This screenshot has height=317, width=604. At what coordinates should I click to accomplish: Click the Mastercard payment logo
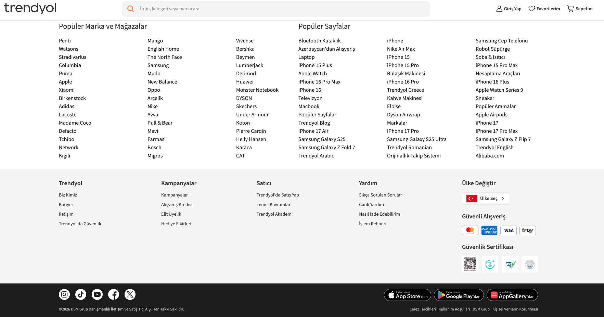(x=470, y=230)
